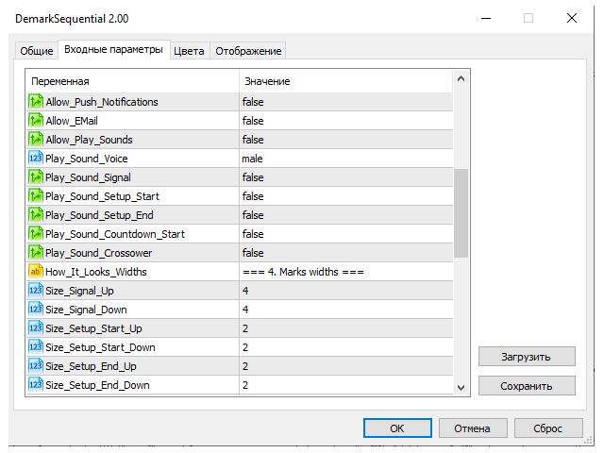Click the Allow_Play_Sounds boolean icon
604x453 pixels.
pos(36,140)
